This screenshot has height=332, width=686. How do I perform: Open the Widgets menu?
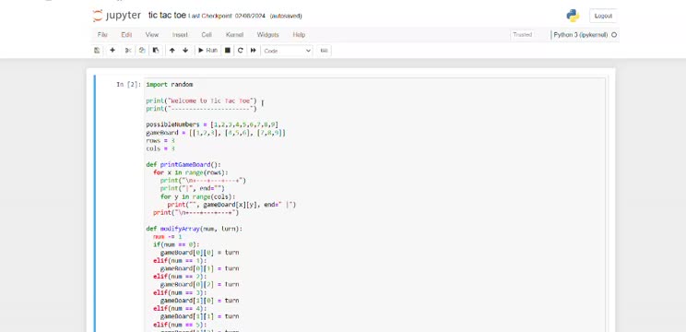267,34
